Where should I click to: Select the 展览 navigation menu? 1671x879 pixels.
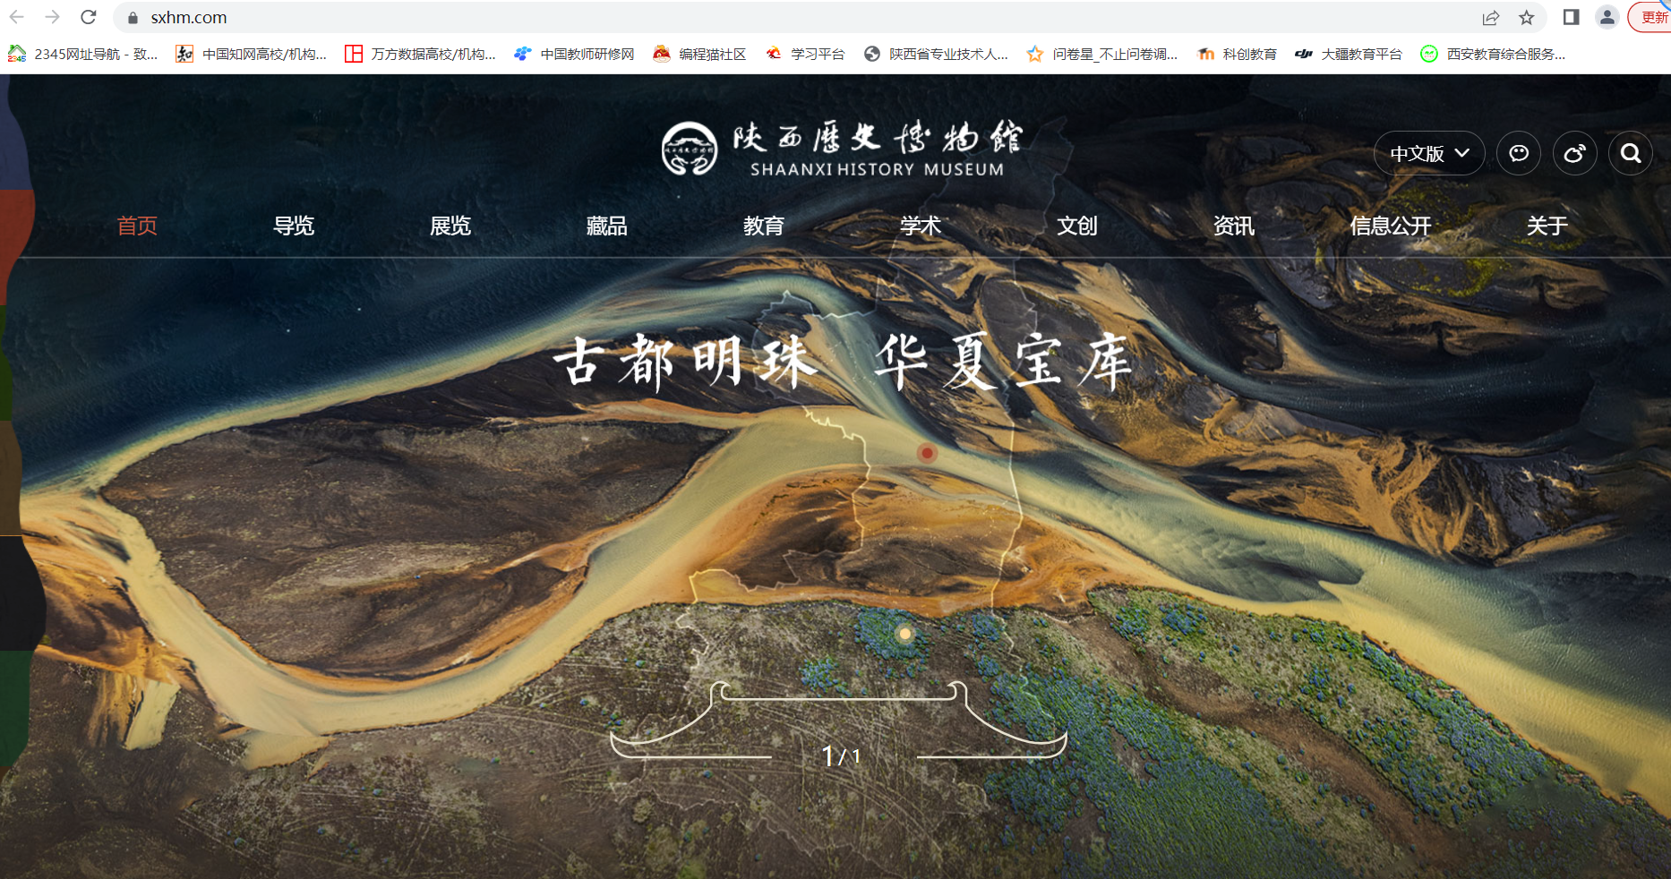pyautogui.click(x=450, y=226)
